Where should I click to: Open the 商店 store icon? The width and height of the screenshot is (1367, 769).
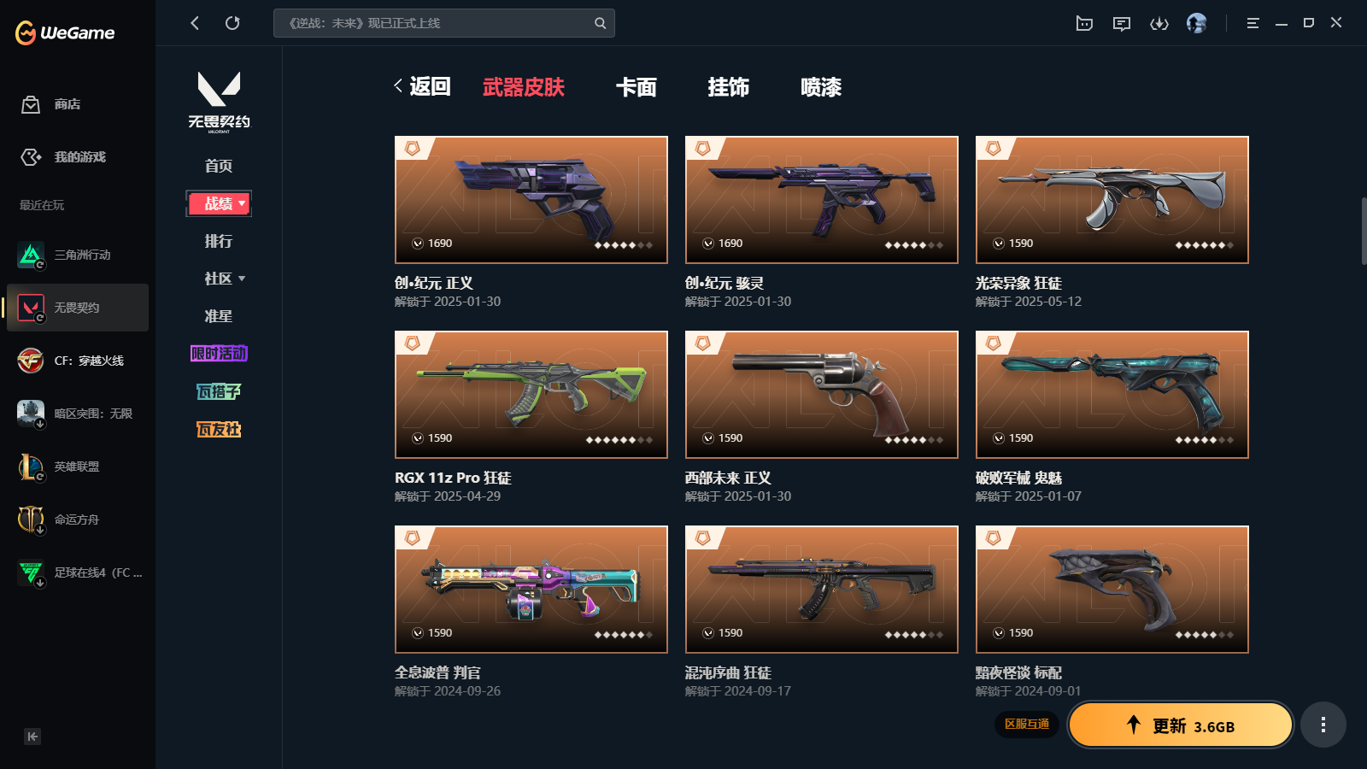point(31,104)
